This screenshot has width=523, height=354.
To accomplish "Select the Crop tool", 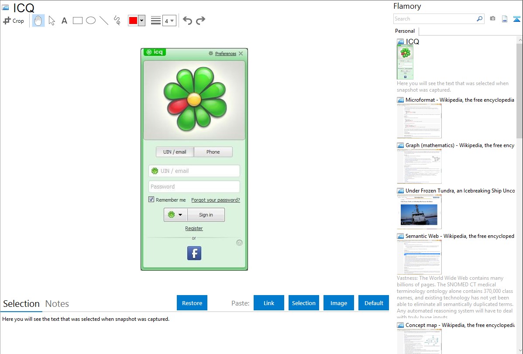I will 14,21.
